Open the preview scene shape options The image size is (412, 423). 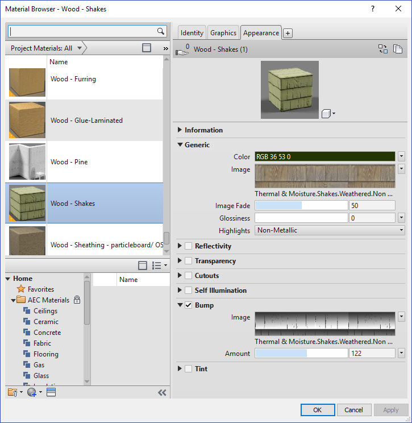click(328, 113)
